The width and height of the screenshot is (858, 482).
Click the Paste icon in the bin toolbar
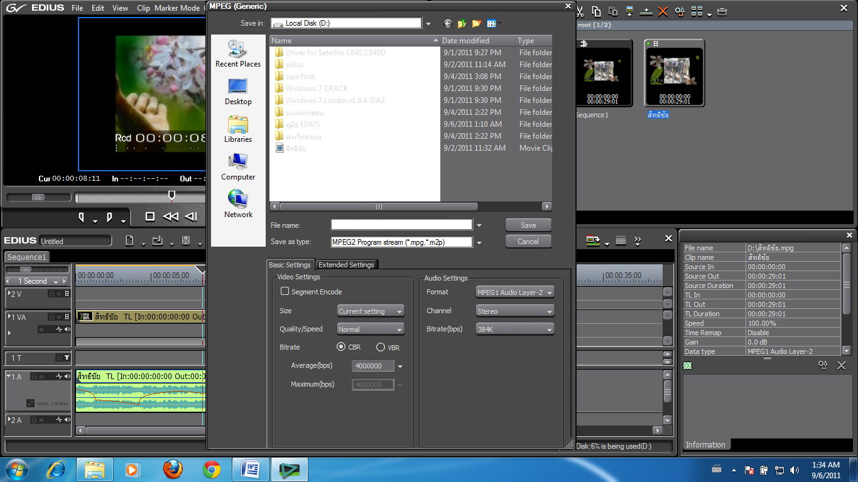612,11
